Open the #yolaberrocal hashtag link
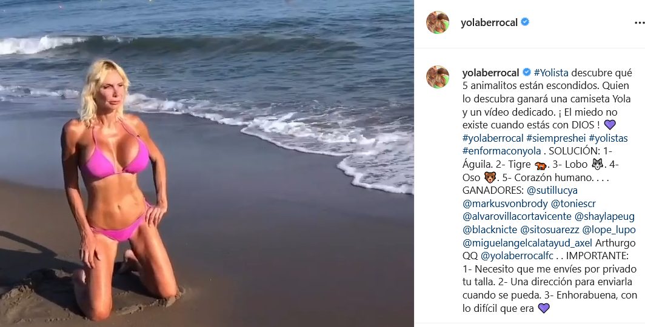Screen dimensions: 645x327 (493, 138)
